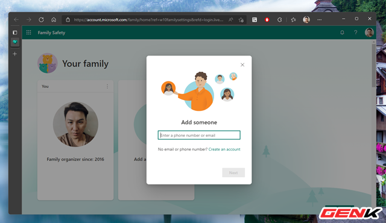Open the browser sidebar screenshot-style icon
The image size is (386, 223).
point(255,20)
